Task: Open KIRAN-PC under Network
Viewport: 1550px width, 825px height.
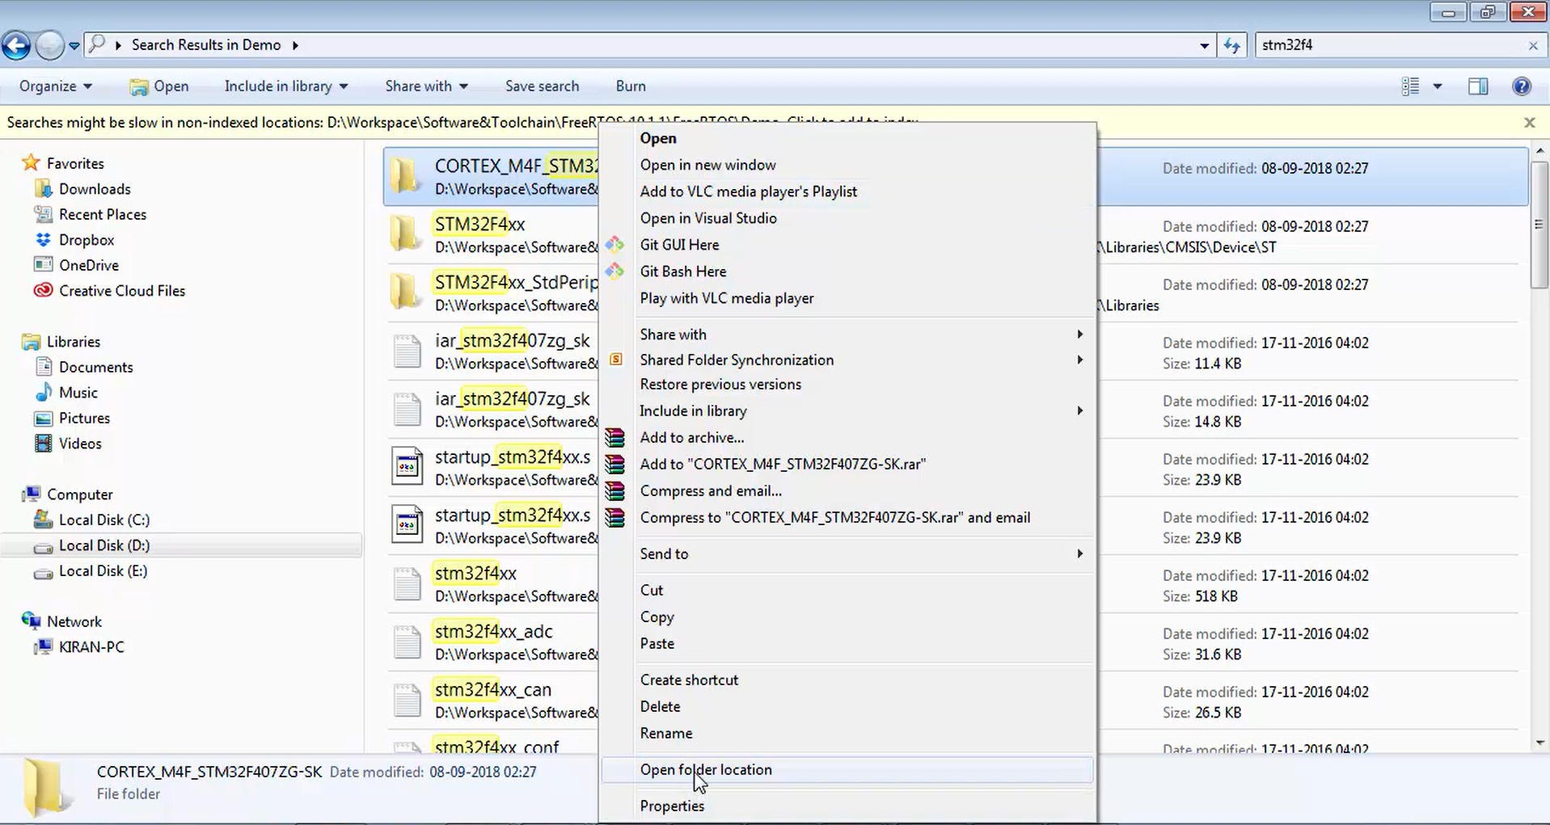Action: point(91,647)
